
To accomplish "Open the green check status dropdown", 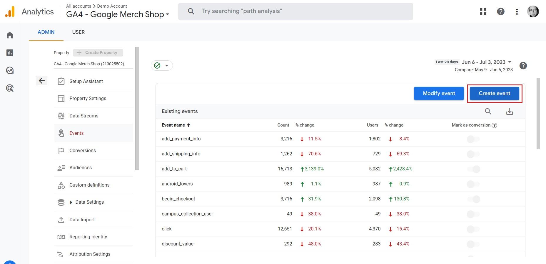I will tap(162, 65).
